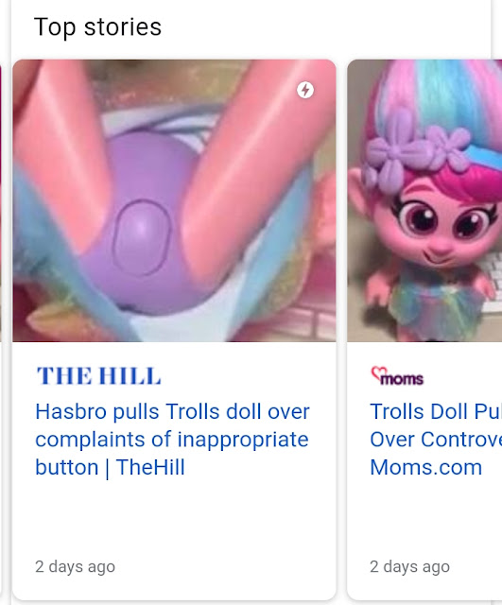
Task: Open the Hasbro pulls Trolls doll headline
Action: click(x=172, y=440)
